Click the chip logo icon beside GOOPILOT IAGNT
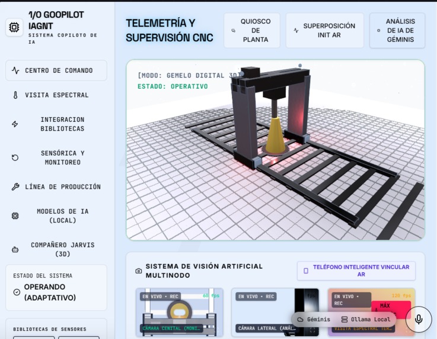 (x=14, y=27)
